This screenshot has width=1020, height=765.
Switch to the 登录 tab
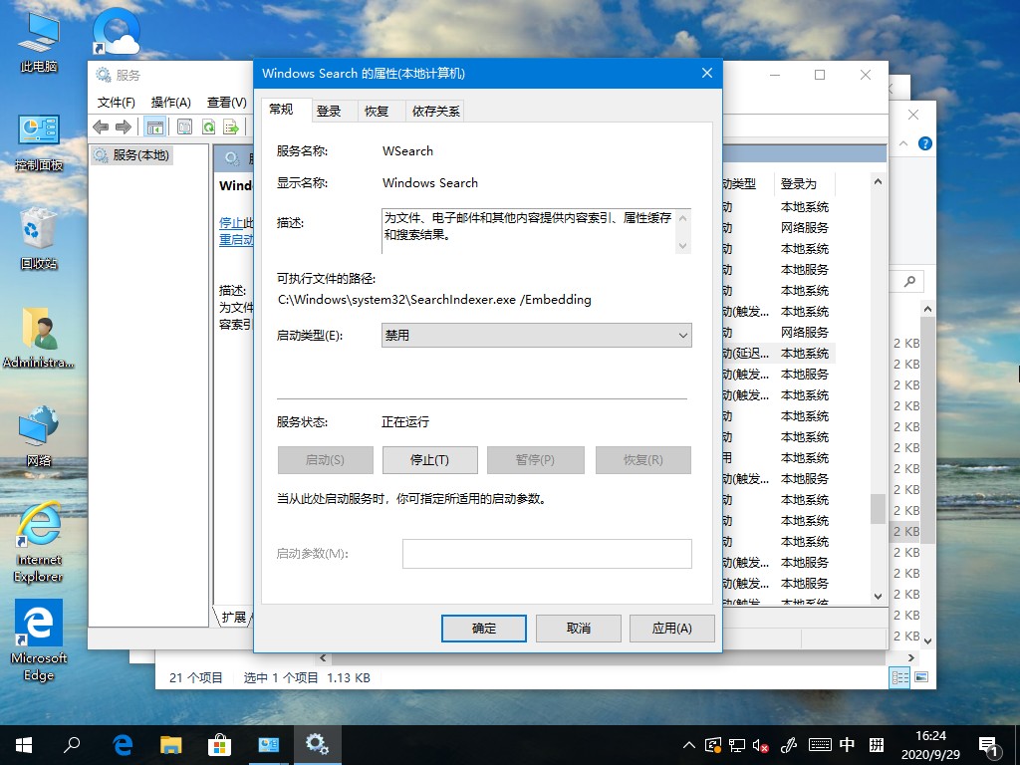[x=330, y=111]
